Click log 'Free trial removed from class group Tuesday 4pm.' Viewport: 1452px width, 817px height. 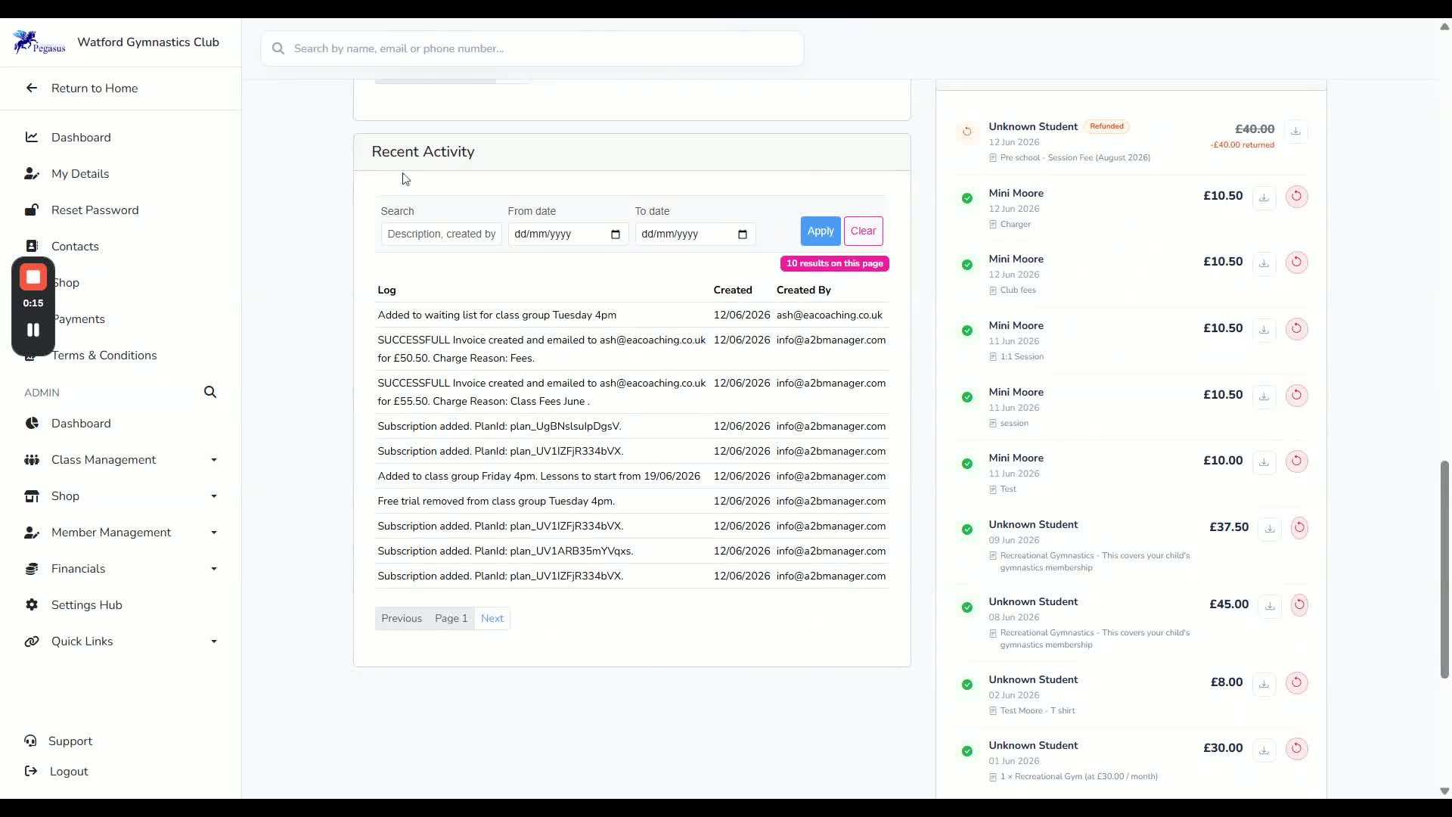tap(496, 502)
